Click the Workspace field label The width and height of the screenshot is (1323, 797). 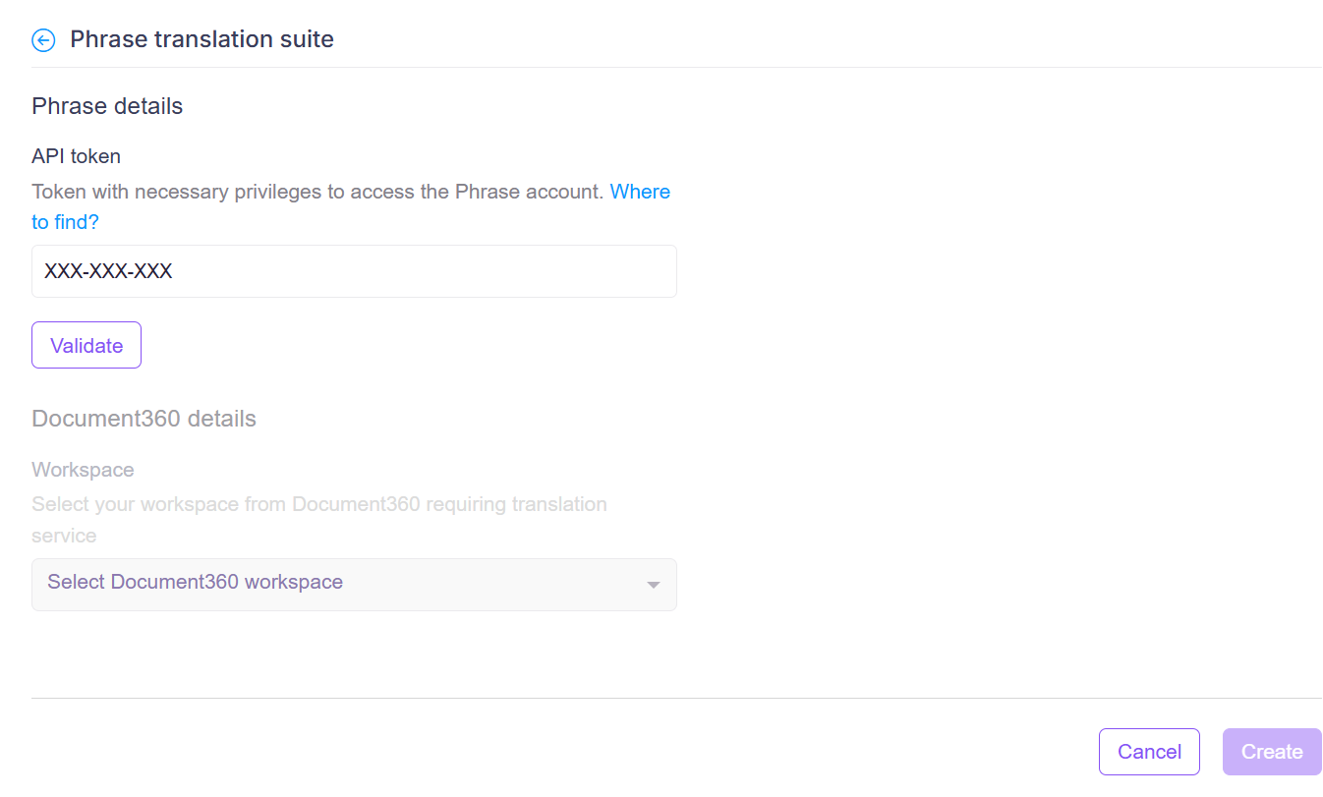(x=83, y=470)
